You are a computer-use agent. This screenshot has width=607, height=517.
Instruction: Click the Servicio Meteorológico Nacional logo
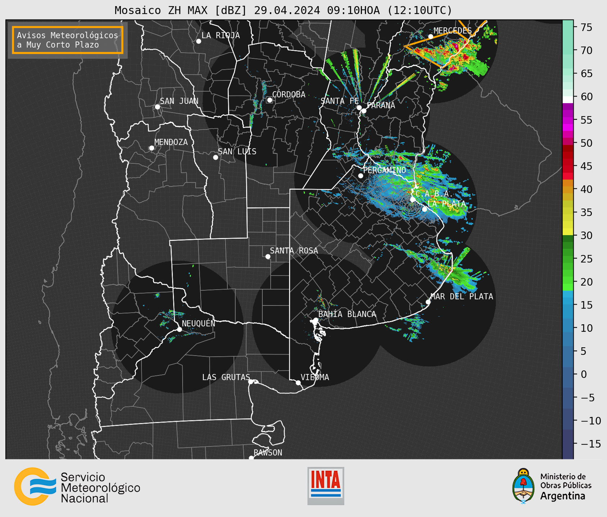[x=77, y=487]
